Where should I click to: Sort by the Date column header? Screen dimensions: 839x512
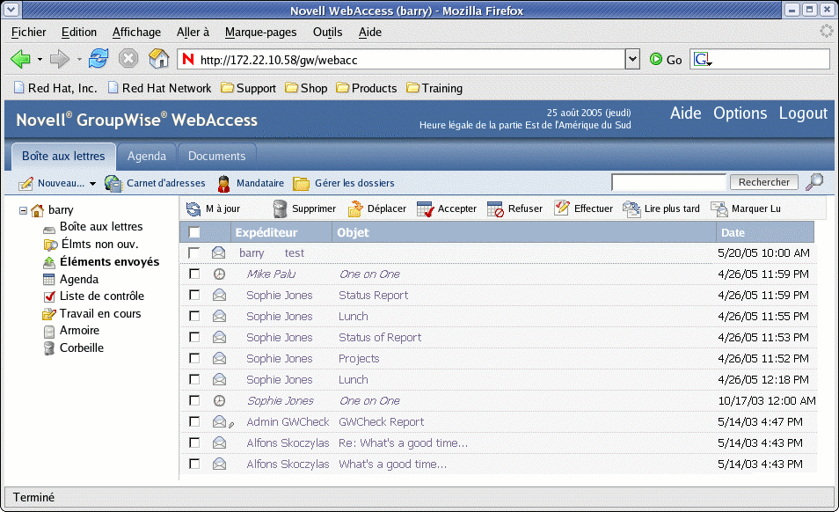[x=764, y=232]
